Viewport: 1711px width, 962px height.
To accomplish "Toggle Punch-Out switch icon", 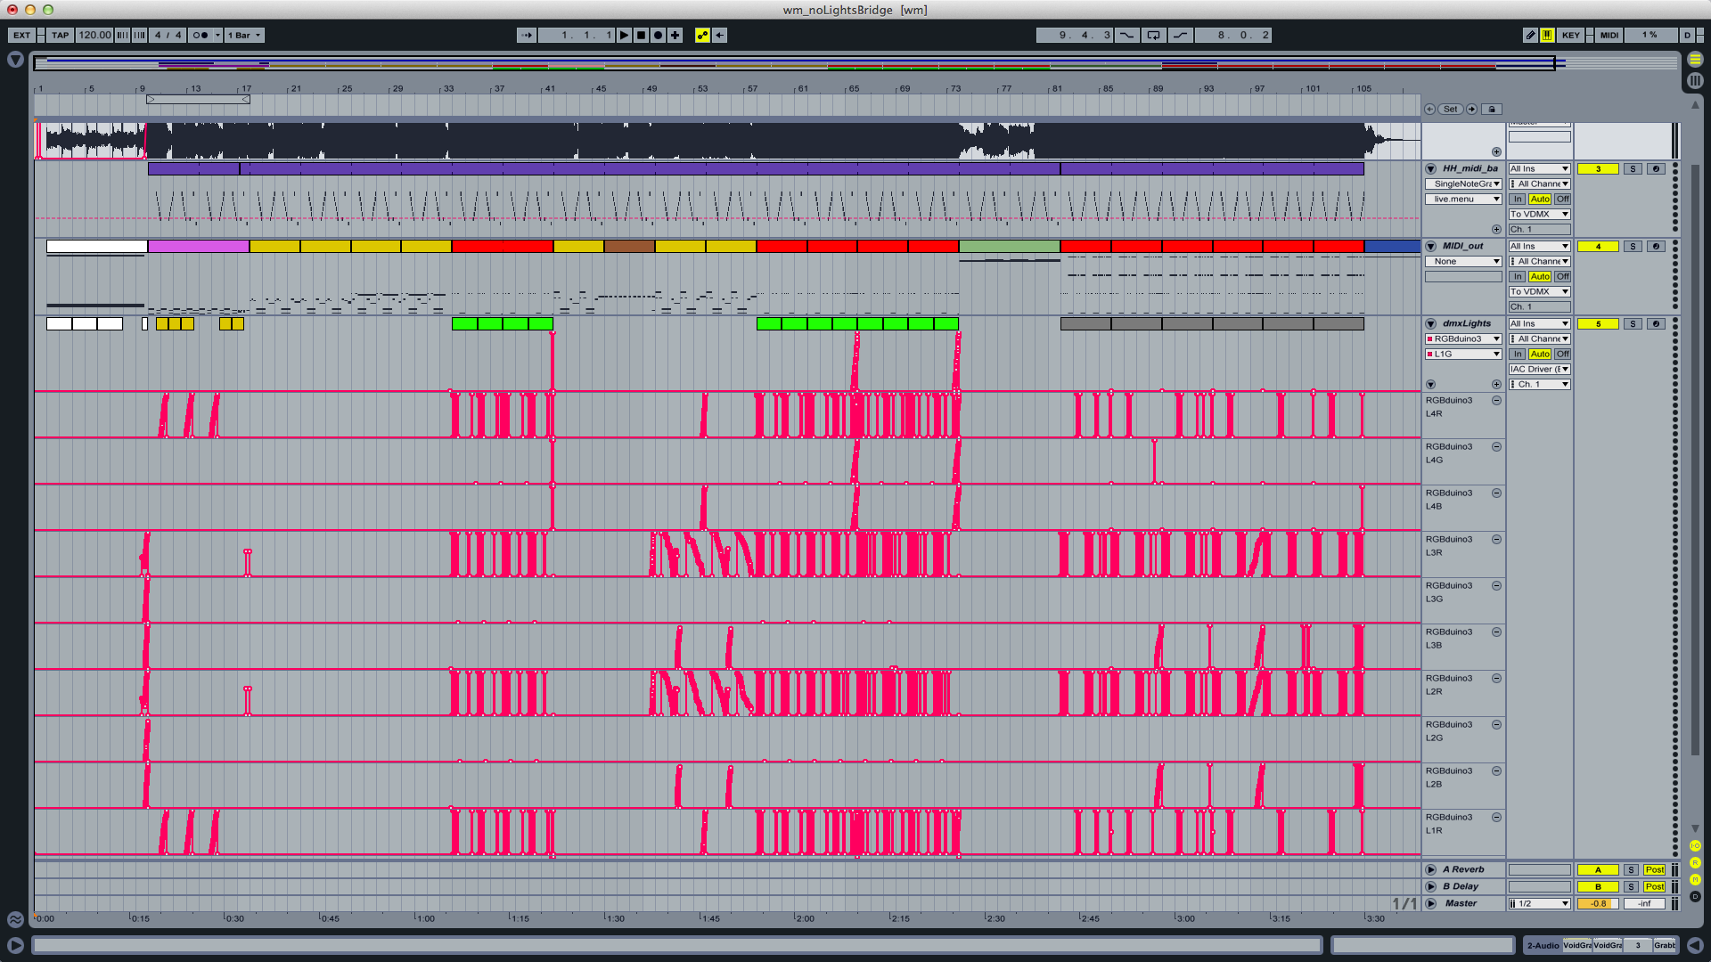I will tap(1180, 35).
